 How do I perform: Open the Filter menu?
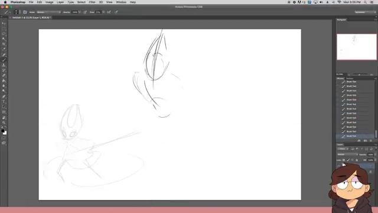(92, 2)
